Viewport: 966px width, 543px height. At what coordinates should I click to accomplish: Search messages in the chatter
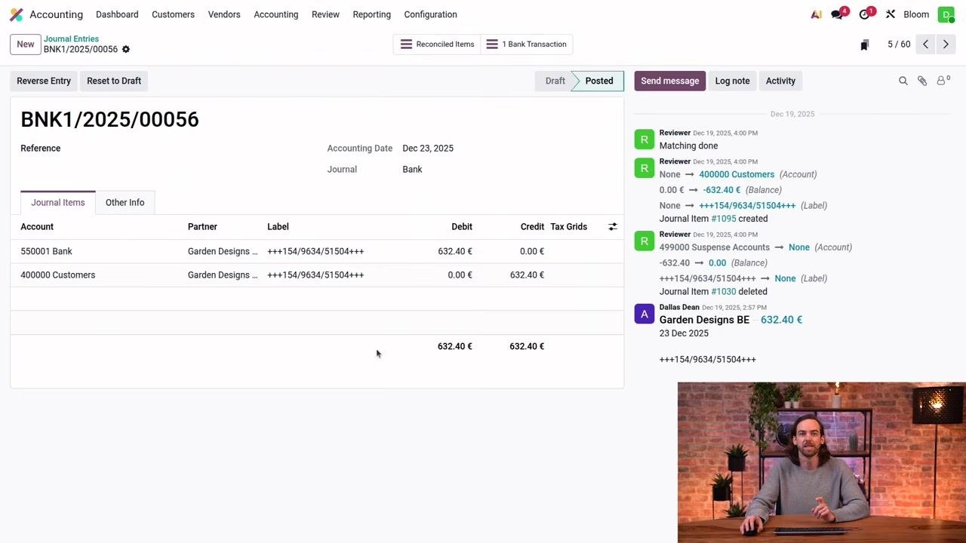click(x=903, y=81)
